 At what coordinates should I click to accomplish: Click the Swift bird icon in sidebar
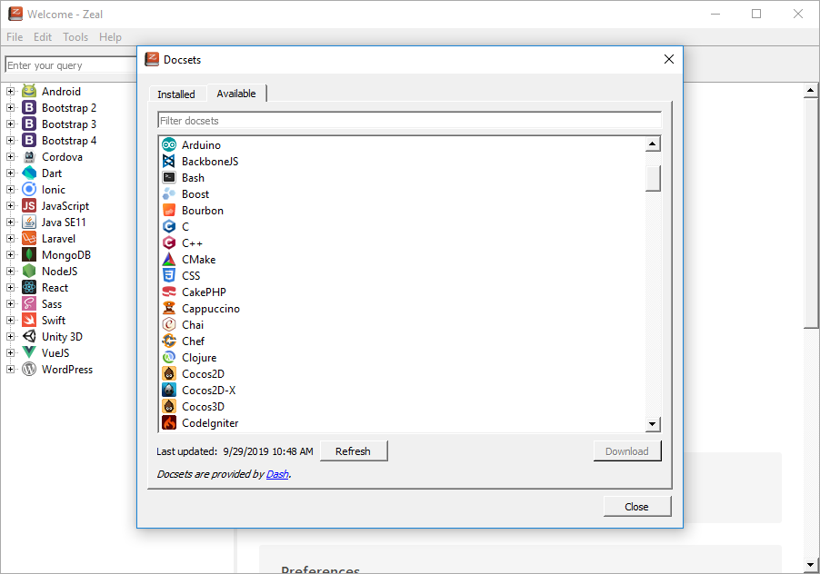click(x=29, y=320)
